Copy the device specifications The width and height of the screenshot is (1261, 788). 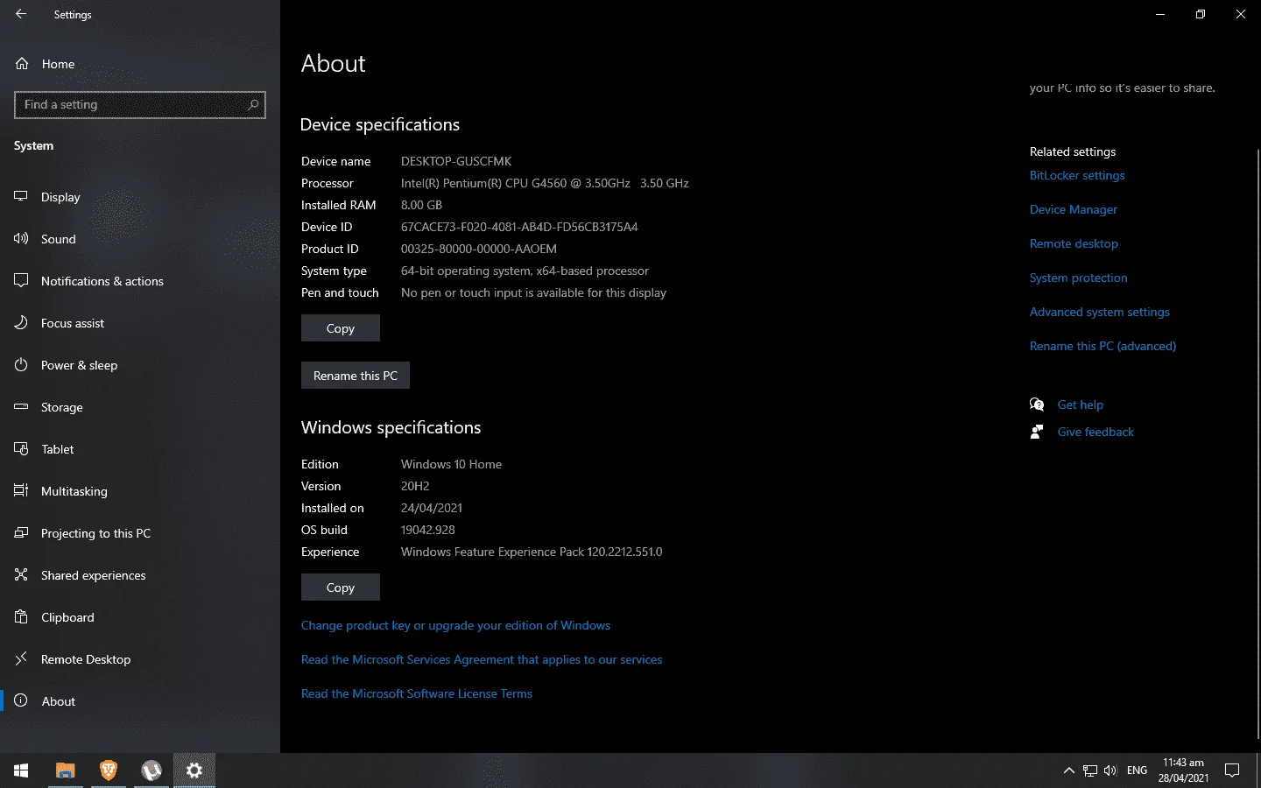point(341,328)
